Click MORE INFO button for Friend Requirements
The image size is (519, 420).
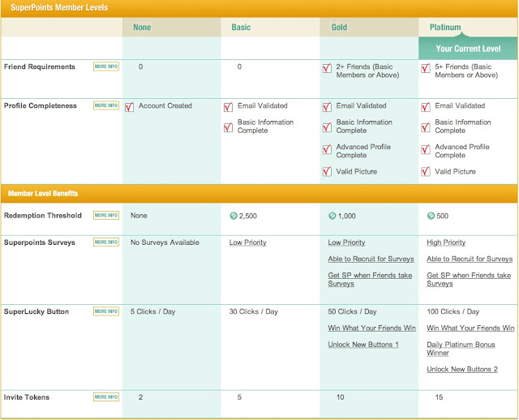pos(106,66)
